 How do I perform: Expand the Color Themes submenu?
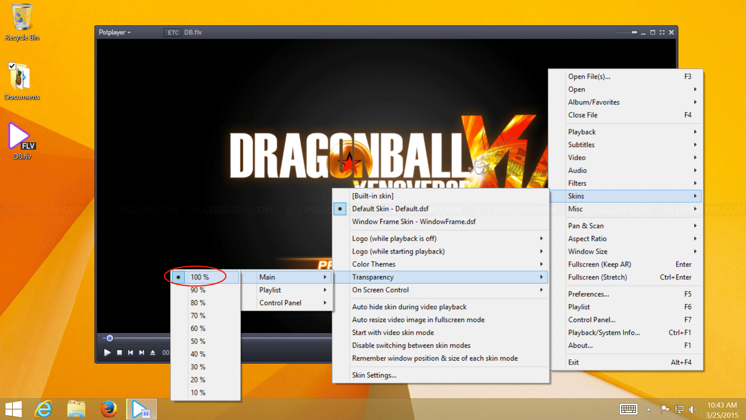441,264
